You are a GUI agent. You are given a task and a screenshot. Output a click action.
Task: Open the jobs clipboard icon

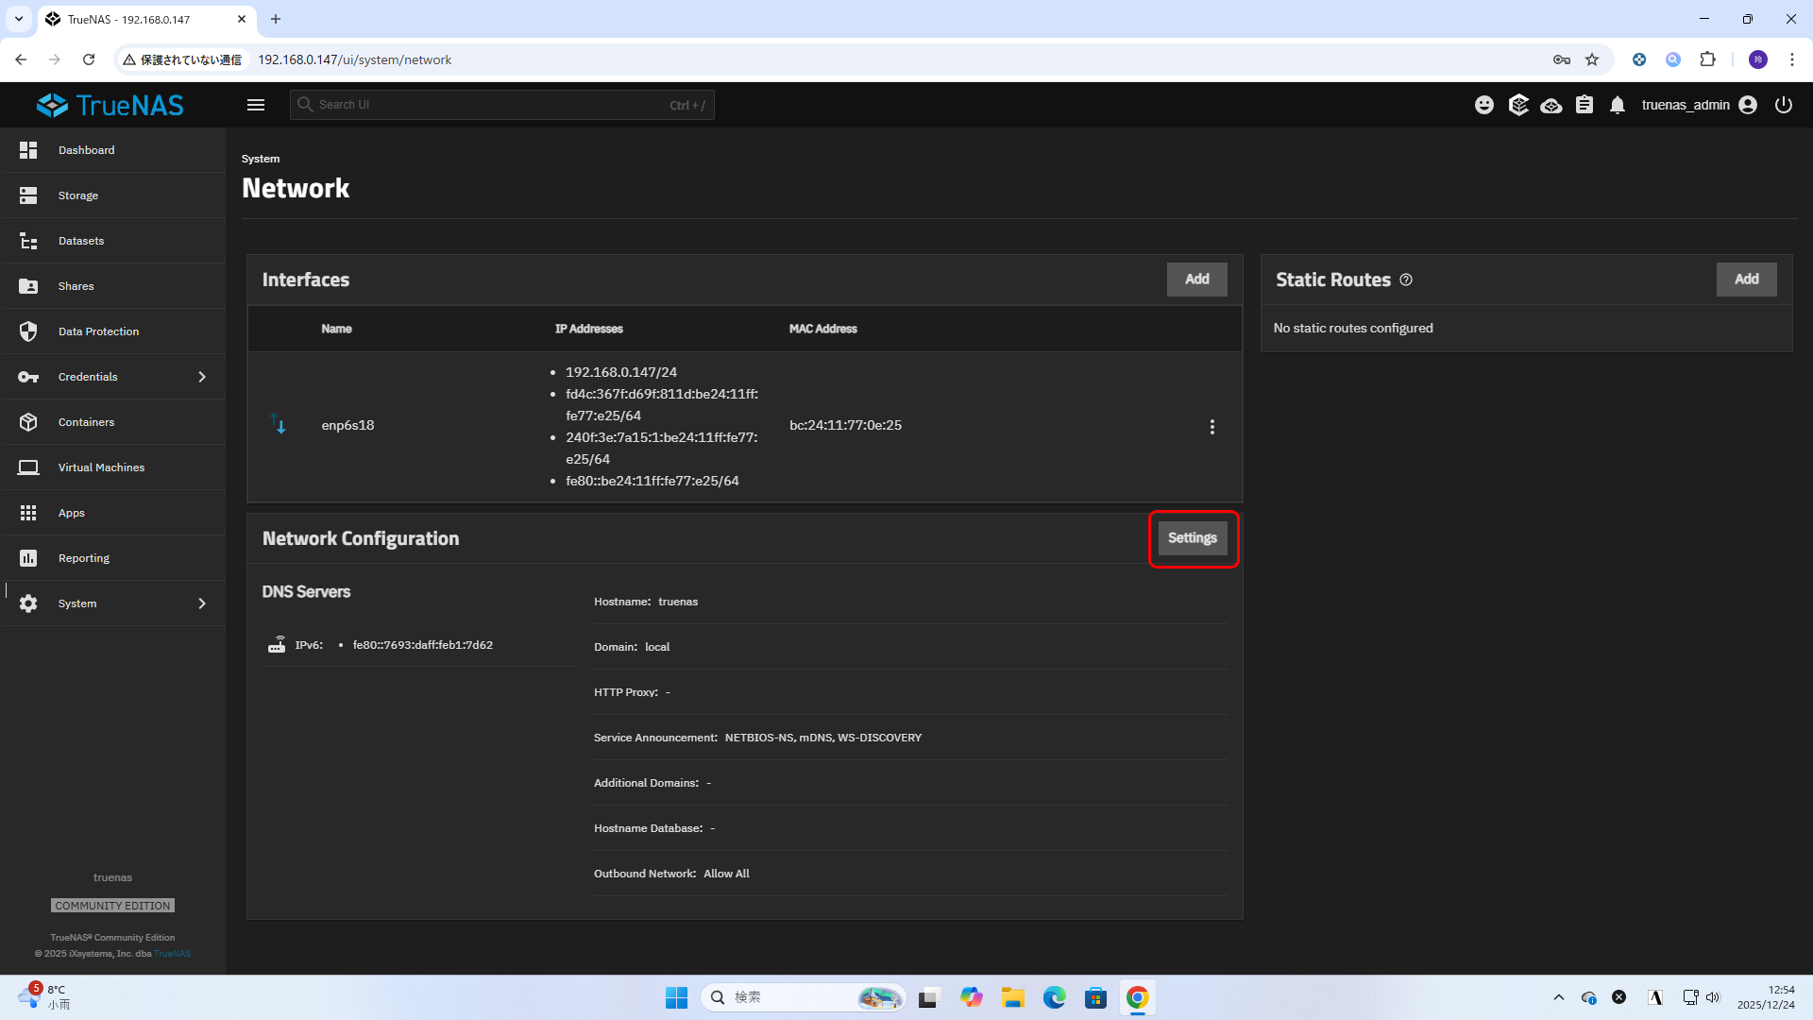(1584, 105)
